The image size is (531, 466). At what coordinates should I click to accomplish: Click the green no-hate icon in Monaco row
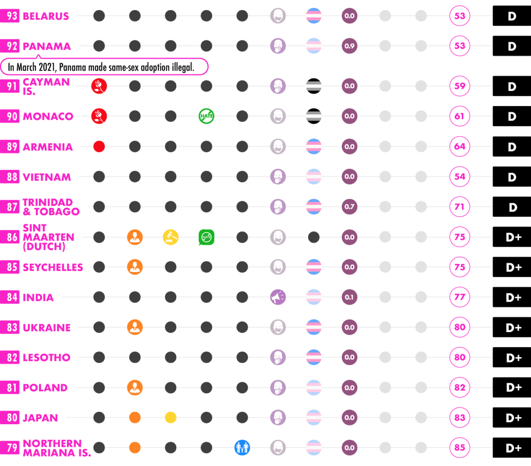tap(206, 116)
